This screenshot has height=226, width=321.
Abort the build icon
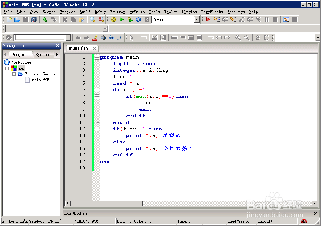pos(147,20)
